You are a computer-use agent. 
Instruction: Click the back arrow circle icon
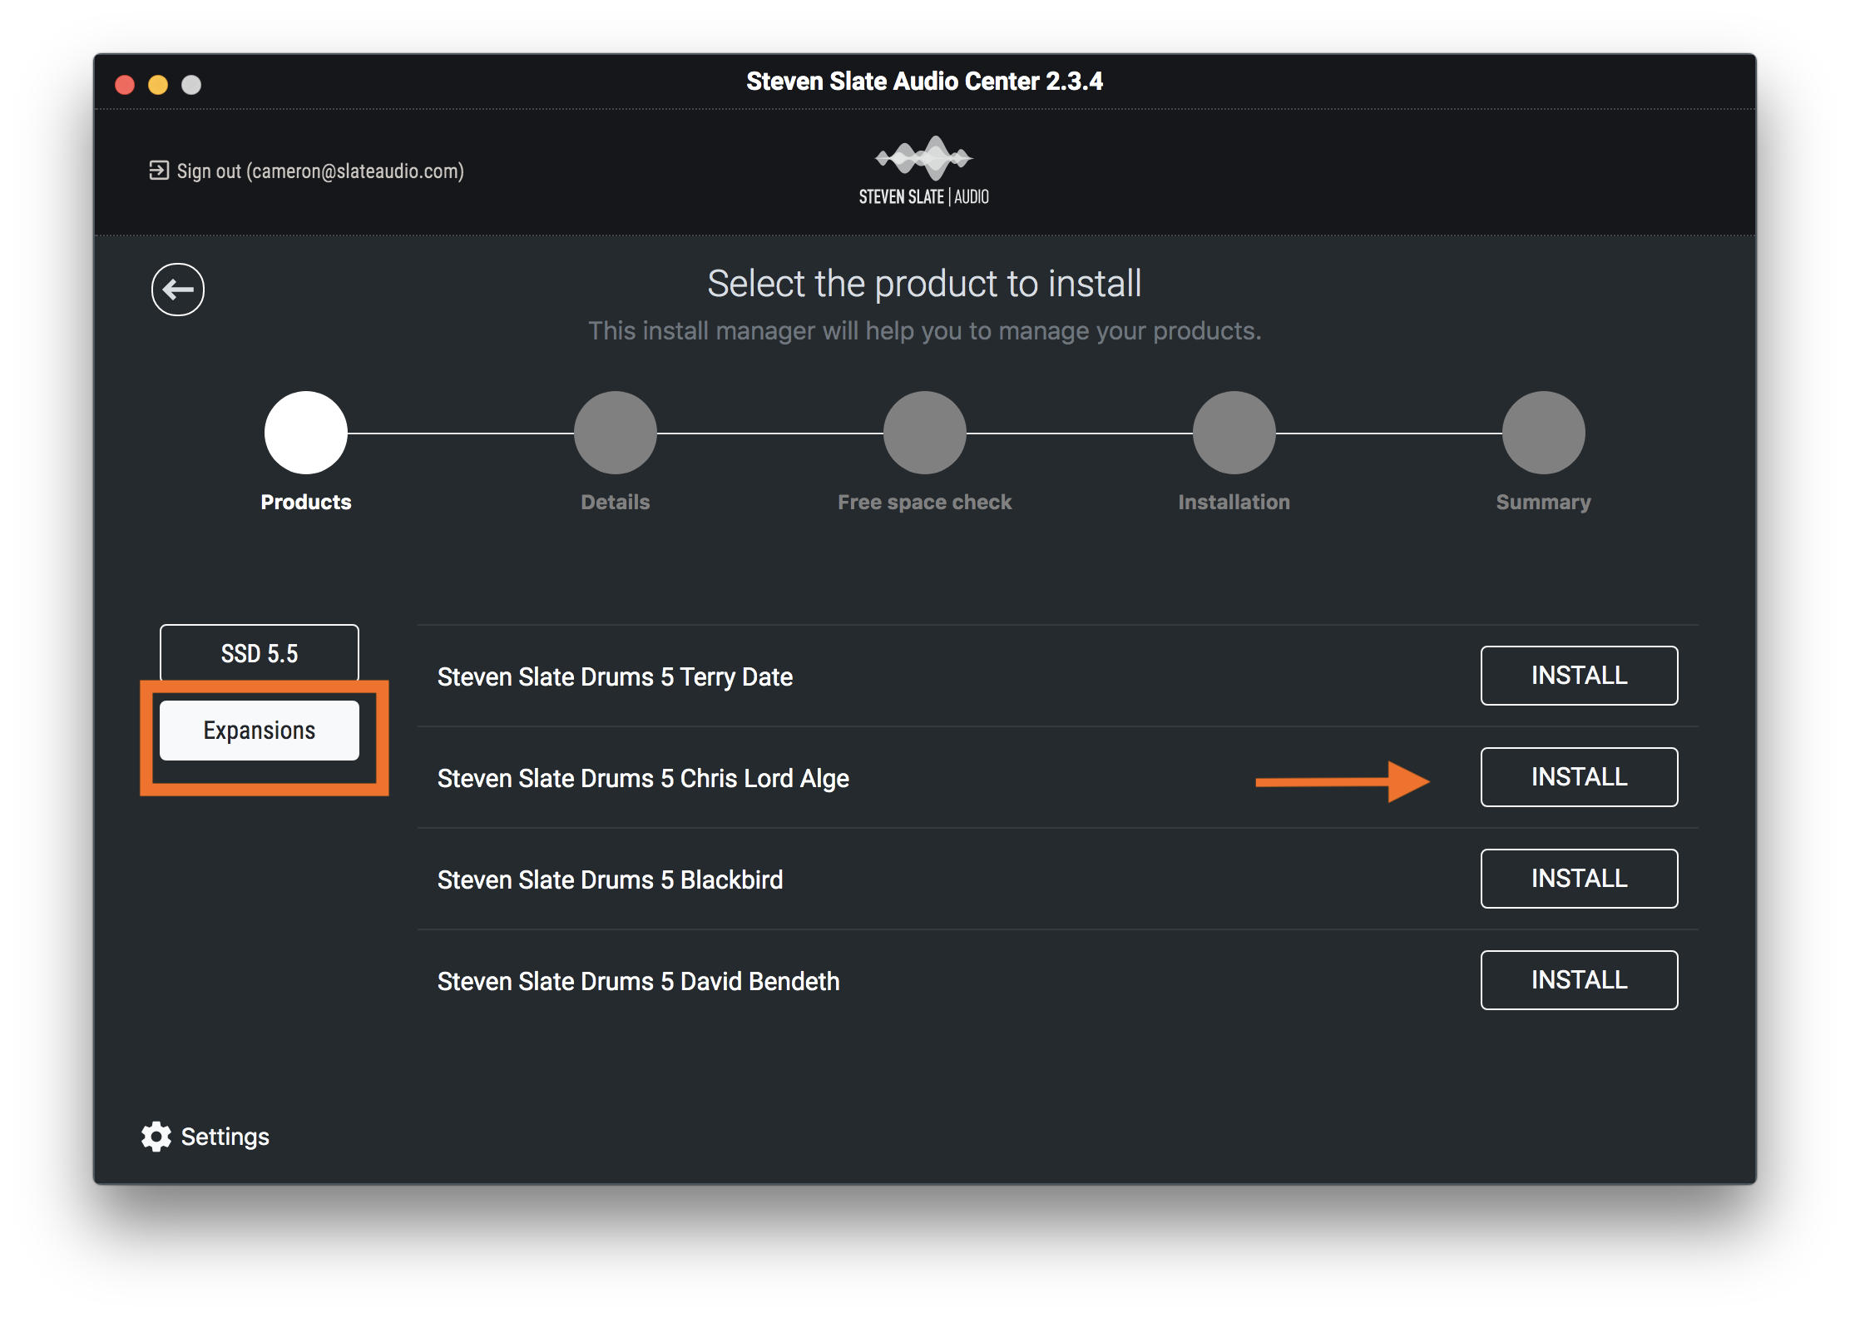pos(178,290)
